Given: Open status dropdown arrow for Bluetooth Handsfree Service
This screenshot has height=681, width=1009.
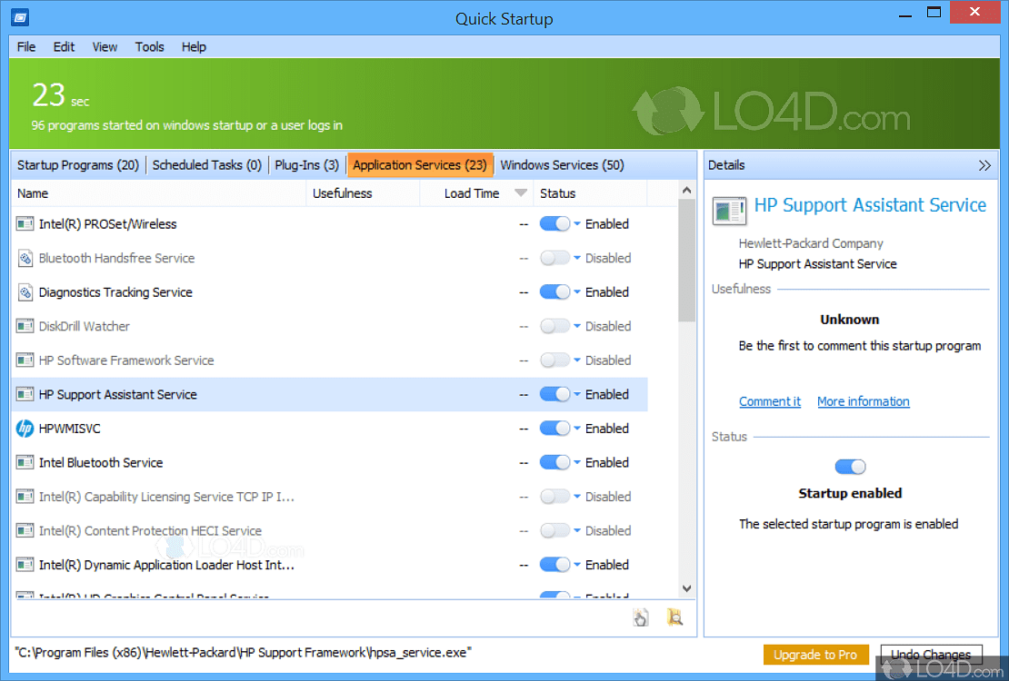Looking at the screenshot, I should click(577, 258).
